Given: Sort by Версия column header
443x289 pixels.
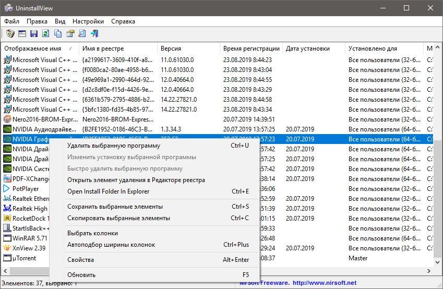Looking at the screenshot, I should pos(188,49).
